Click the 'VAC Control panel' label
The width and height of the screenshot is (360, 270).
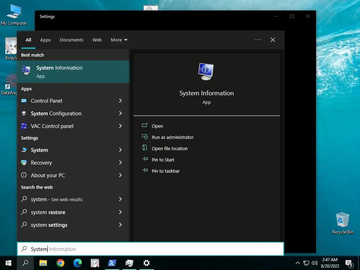point(52,126)
